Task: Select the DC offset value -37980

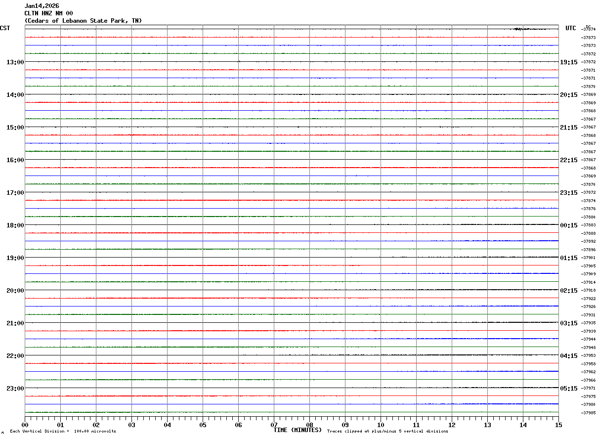Action: (589, 405)
